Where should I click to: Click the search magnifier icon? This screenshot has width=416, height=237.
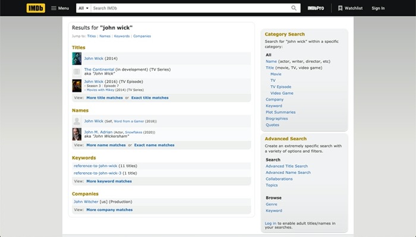point(294,8)
